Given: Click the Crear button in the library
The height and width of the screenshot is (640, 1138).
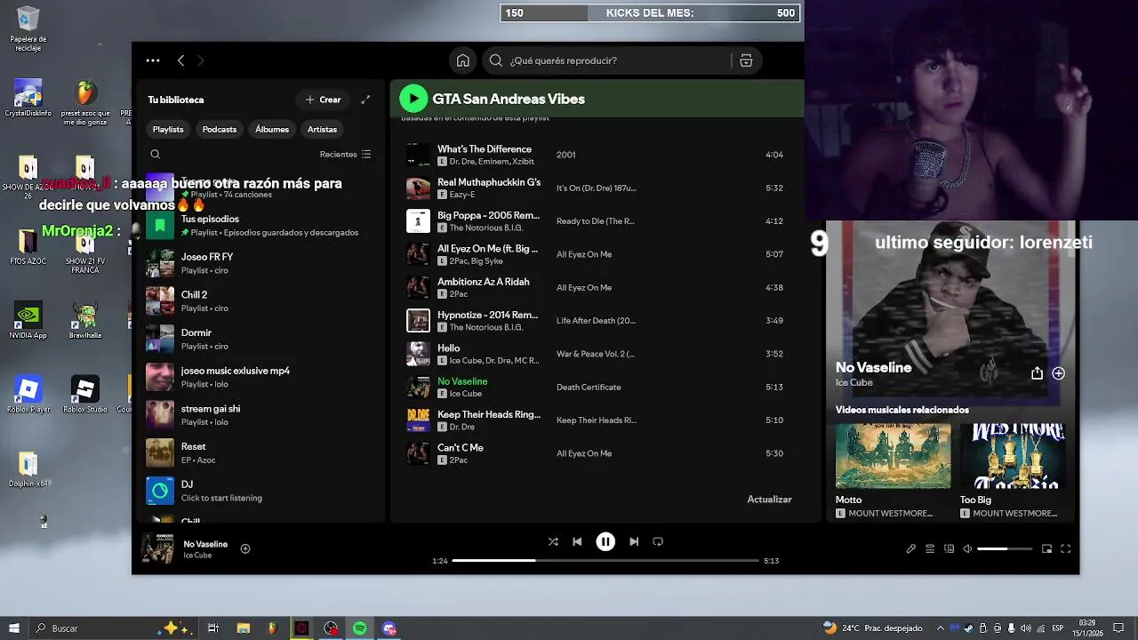Looking at the screenshot, I should (x=323, y=100).
